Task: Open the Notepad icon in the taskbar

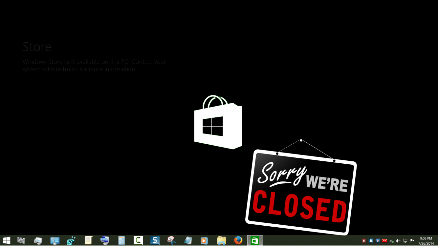Action: click(x=188, y=240)
